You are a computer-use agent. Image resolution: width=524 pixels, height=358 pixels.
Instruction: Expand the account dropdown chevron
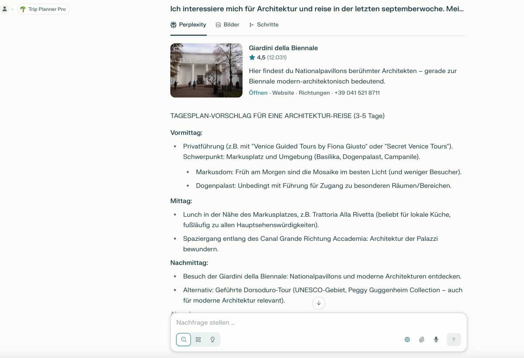12,9
